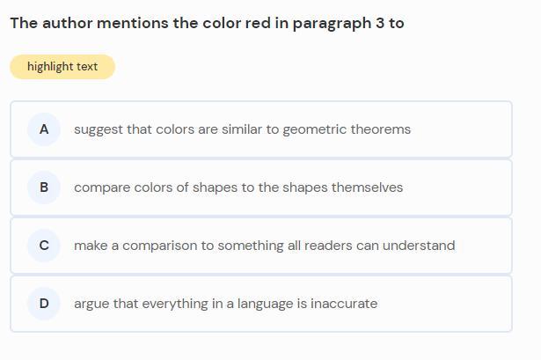Click empty right end of option A card
The image size is (541, 360).
[475, 129]
